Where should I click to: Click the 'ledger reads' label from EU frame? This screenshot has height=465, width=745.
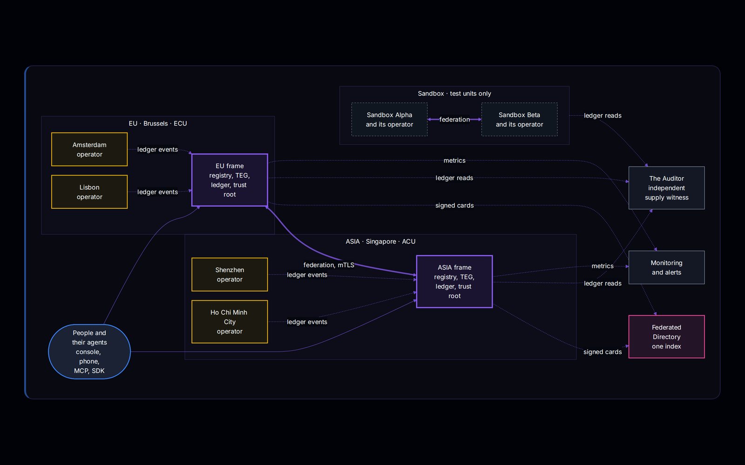[454, 178]
